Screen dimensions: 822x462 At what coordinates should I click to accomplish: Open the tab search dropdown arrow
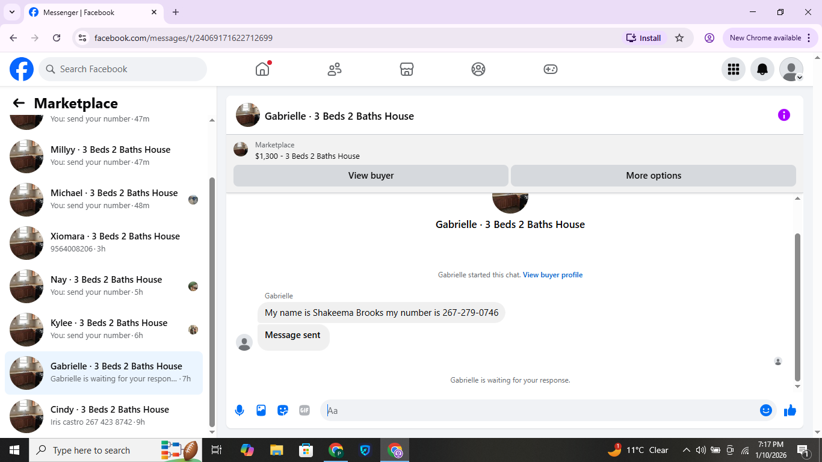tap(11, 12)
